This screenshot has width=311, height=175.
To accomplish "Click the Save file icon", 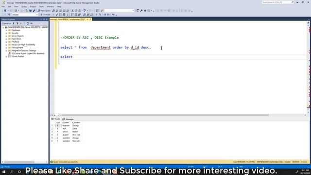I will pyautogui.click(x=30, y=11).
